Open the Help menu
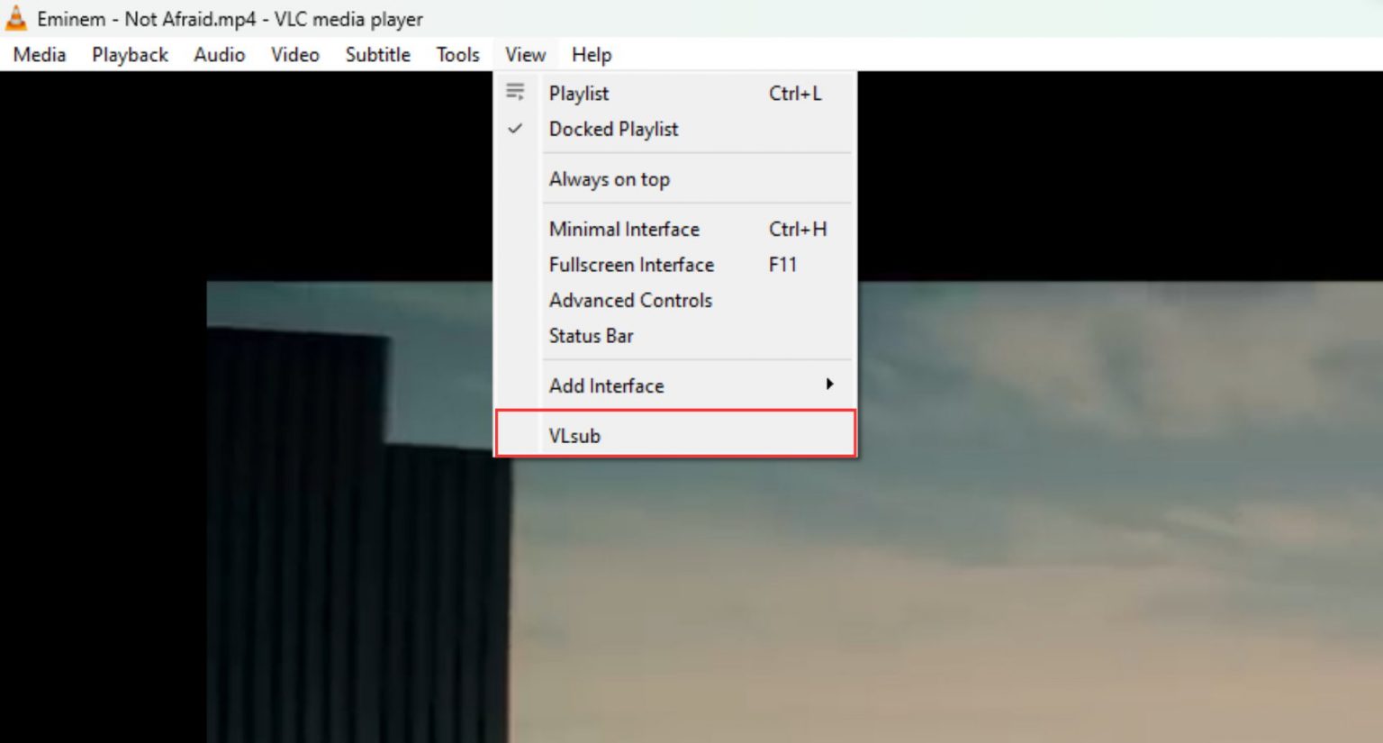The width and height of the screenshot is (1383, 743). coord(591,54)
